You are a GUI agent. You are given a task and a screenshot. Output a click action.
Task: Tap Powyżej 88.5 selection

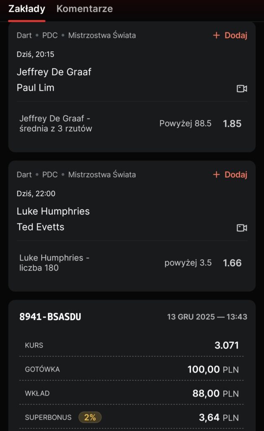pyautogui.click(x=186, y=124)
